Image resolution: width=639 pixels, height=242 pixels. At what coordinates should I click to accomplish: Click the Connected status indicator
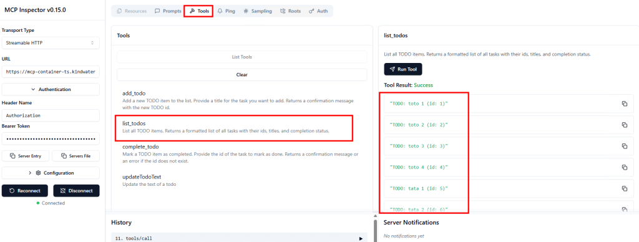click(x=51, y=203)
